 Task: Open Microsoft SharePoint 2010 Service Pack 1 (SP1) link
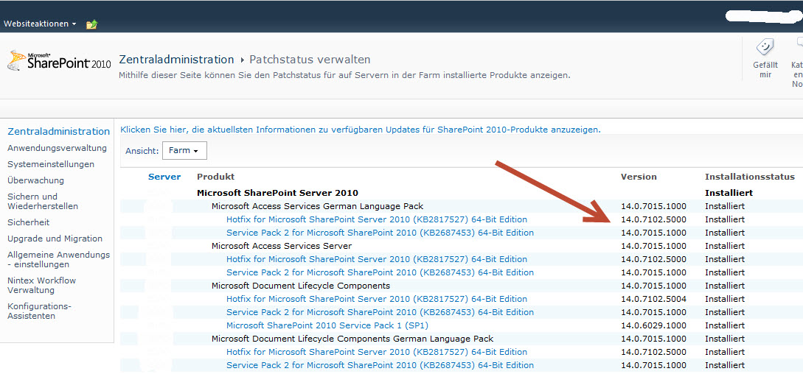point(327,326)
